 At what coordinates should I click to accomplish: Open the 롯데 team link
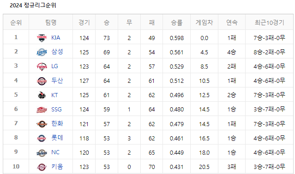(57, 138)
